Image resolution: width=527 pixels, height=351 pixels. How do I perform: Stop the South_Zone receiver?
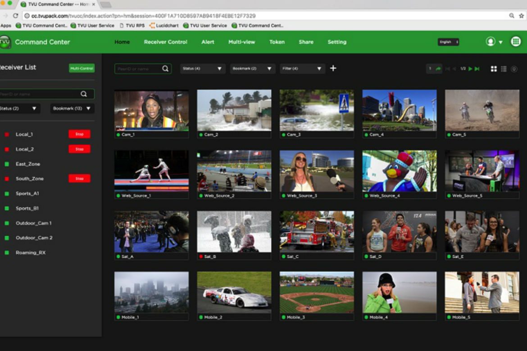pyautogui.click(x=79, y=179)
